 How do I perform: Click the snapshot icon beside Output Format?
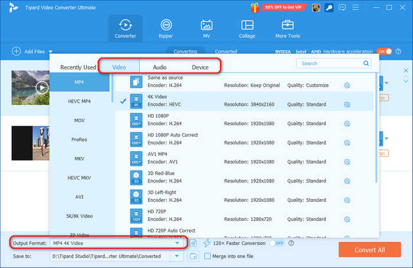click(194, 243)
